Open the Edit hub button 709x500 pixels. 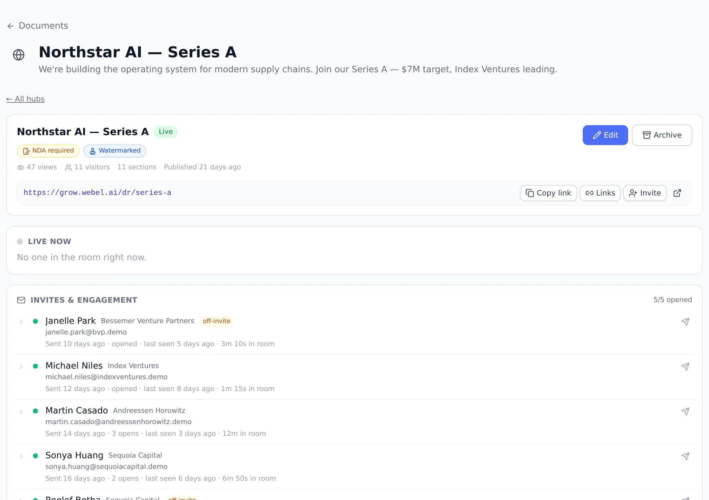click(x=605, y=135)
